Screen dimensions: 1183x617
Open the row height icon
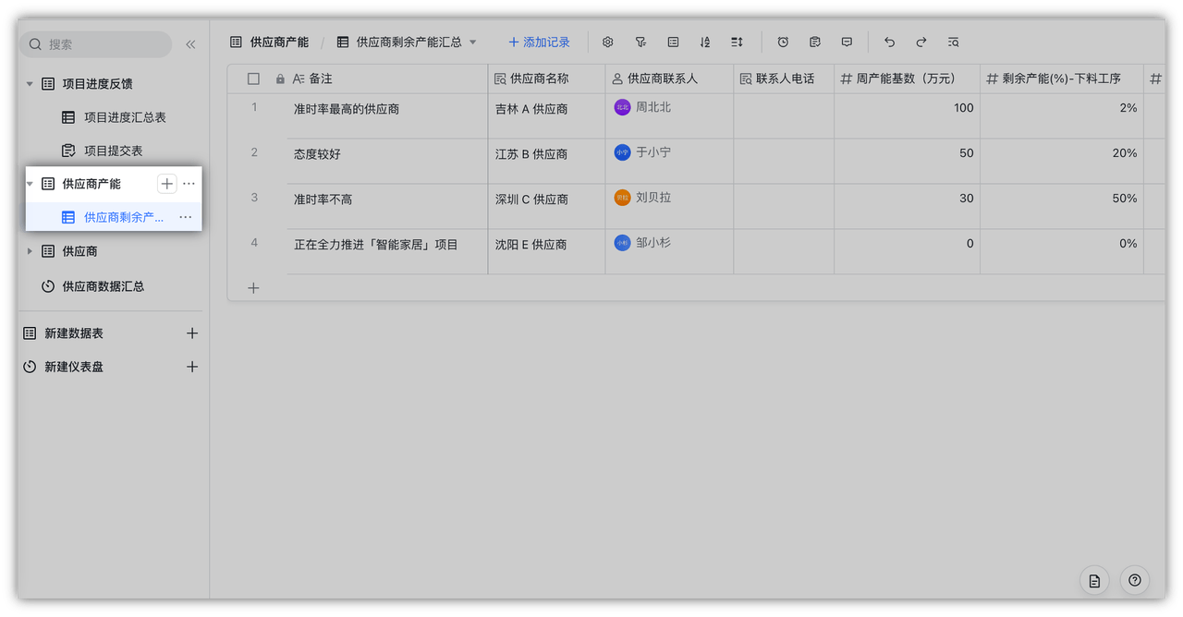click(737, 42)
